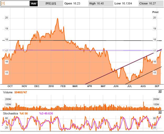Click the right 100M volume axis label
164x134 pixels.
click(156, 105)
